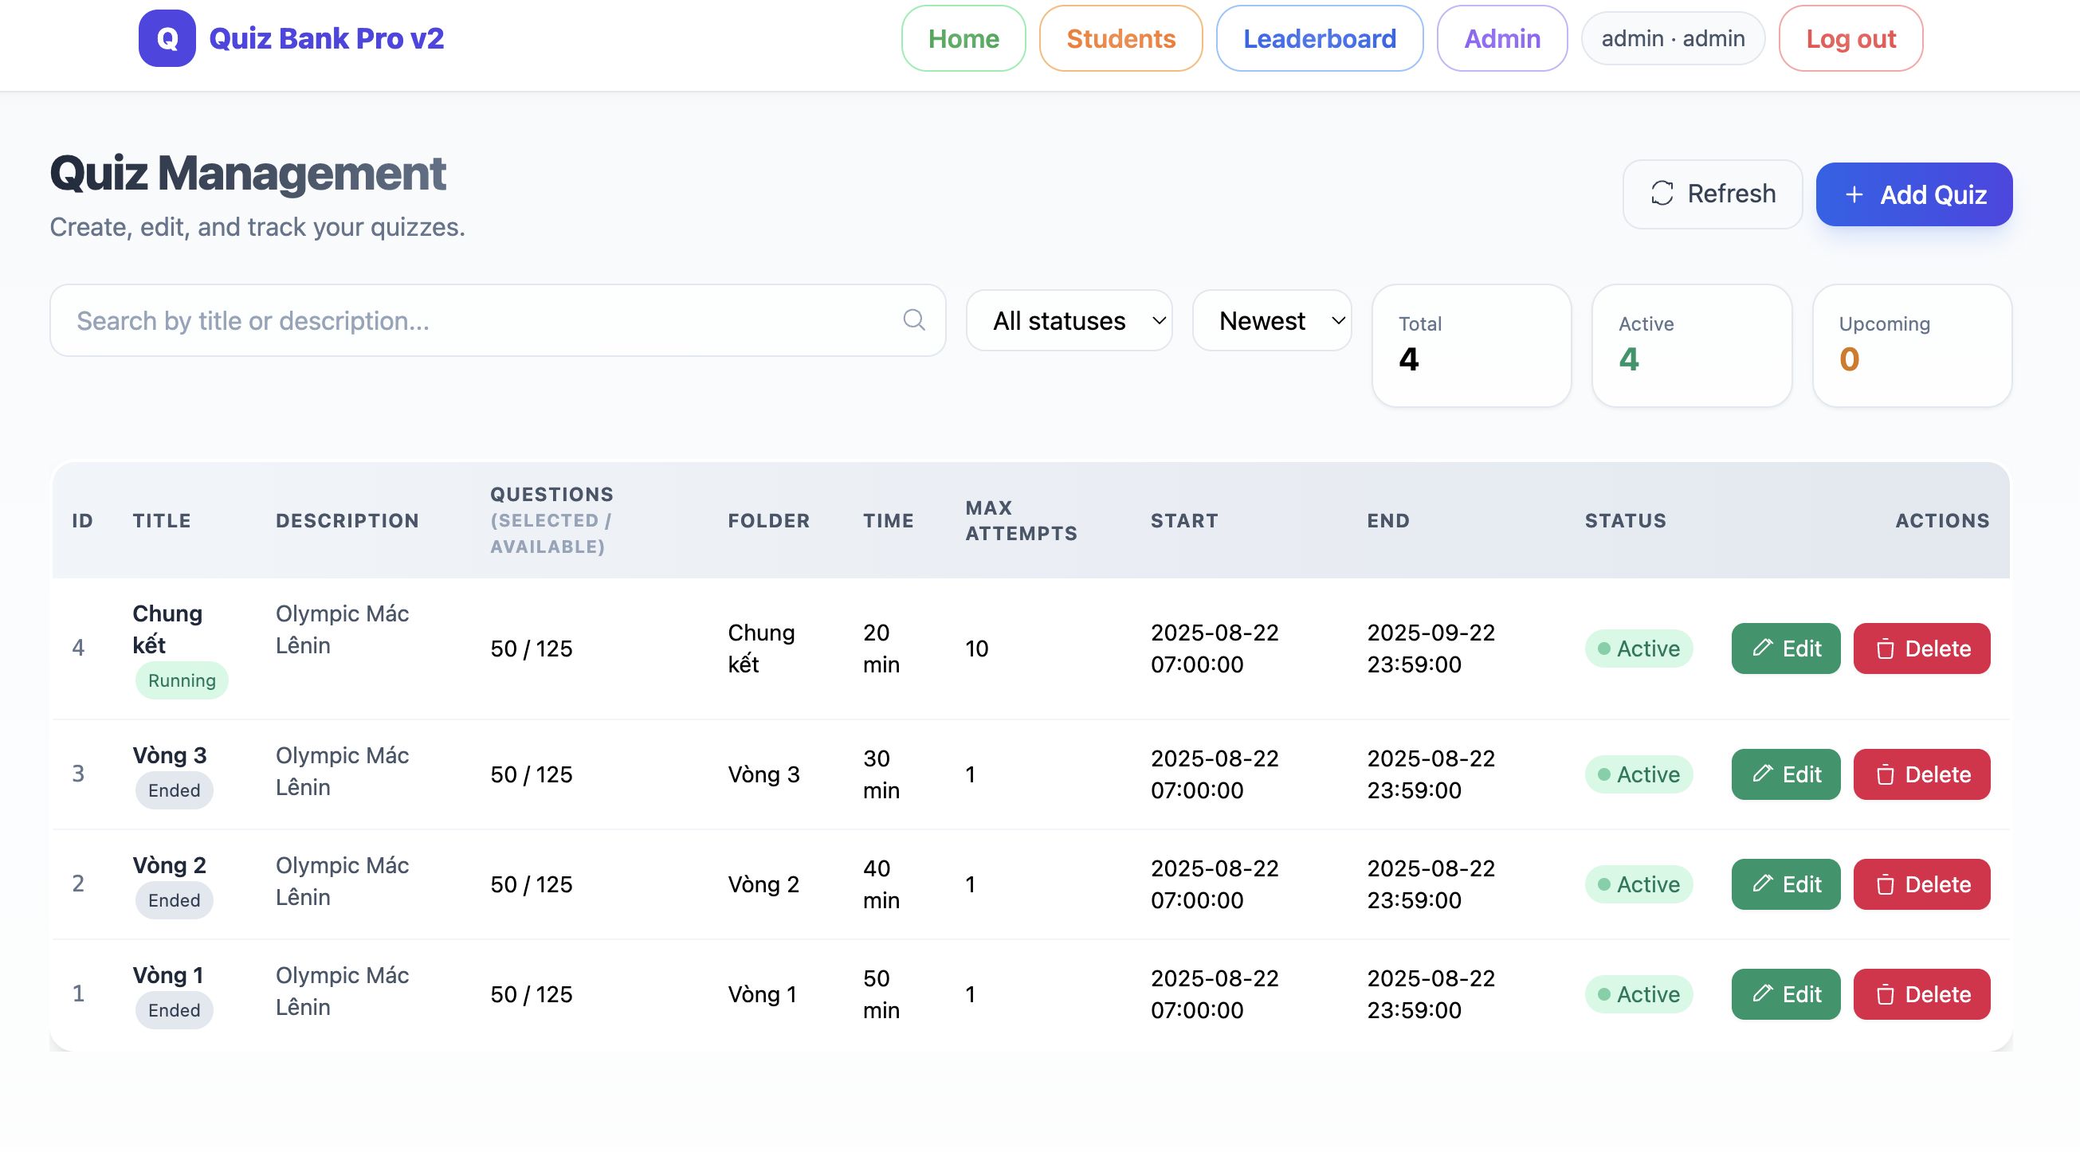Viewport: 2080px width, 1152px height.
Task: Open the Students page
Action: (1120, 39)
